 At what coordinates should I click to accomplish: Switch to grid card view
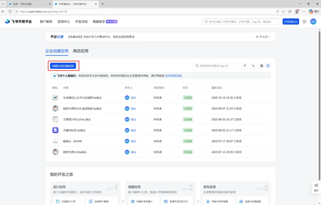coord(262,66)
